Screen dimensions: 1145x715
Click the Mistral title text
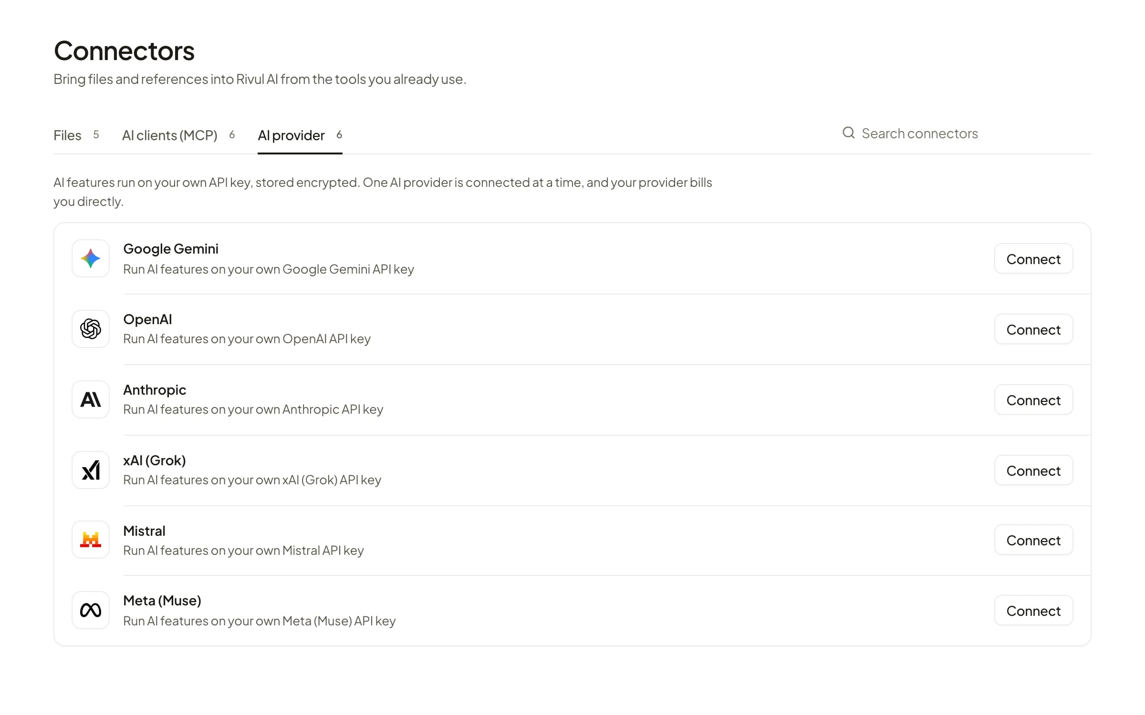click(144, 531)
